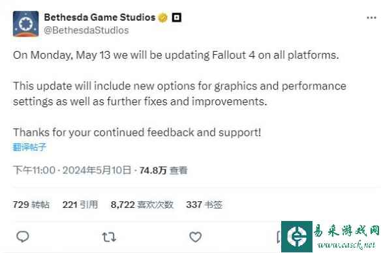Click the www.easck.net watermark text
This screenshot has width=381, height=253.
pos(346,245)
